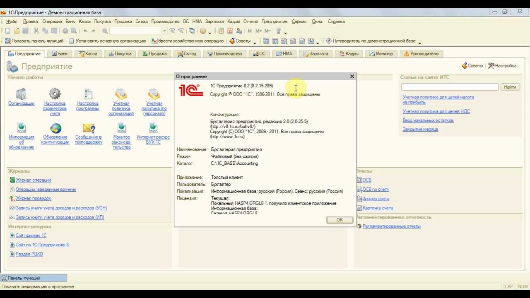The image size is (530, 298).
Task: Open the Calendar toolbar icon
Action: (x=230, y=31)
